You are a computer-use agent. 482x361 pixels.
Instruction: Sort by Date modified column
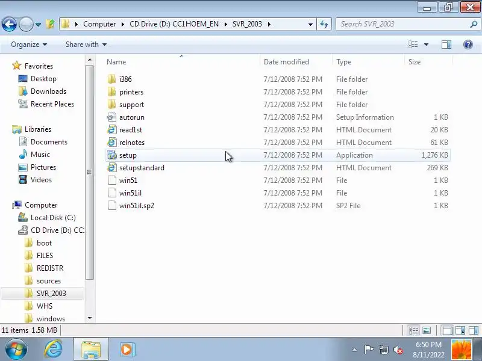click(x=286, y=62)
